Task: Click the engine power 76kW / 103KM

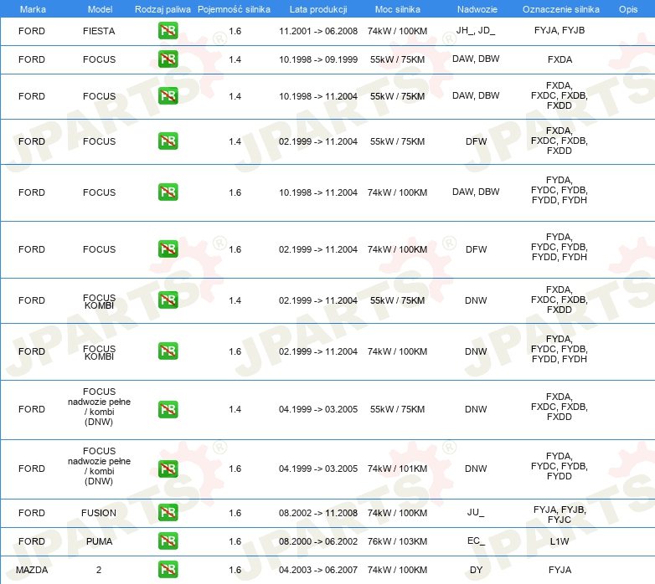Action: point(397,541)
